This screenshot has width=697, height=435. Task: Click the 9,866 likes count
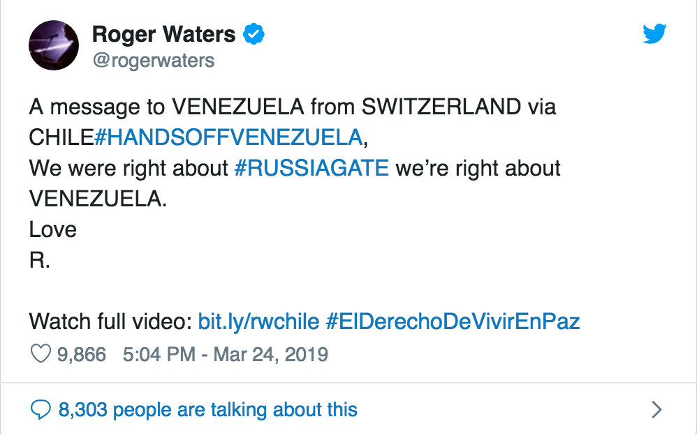click(82, 354)
